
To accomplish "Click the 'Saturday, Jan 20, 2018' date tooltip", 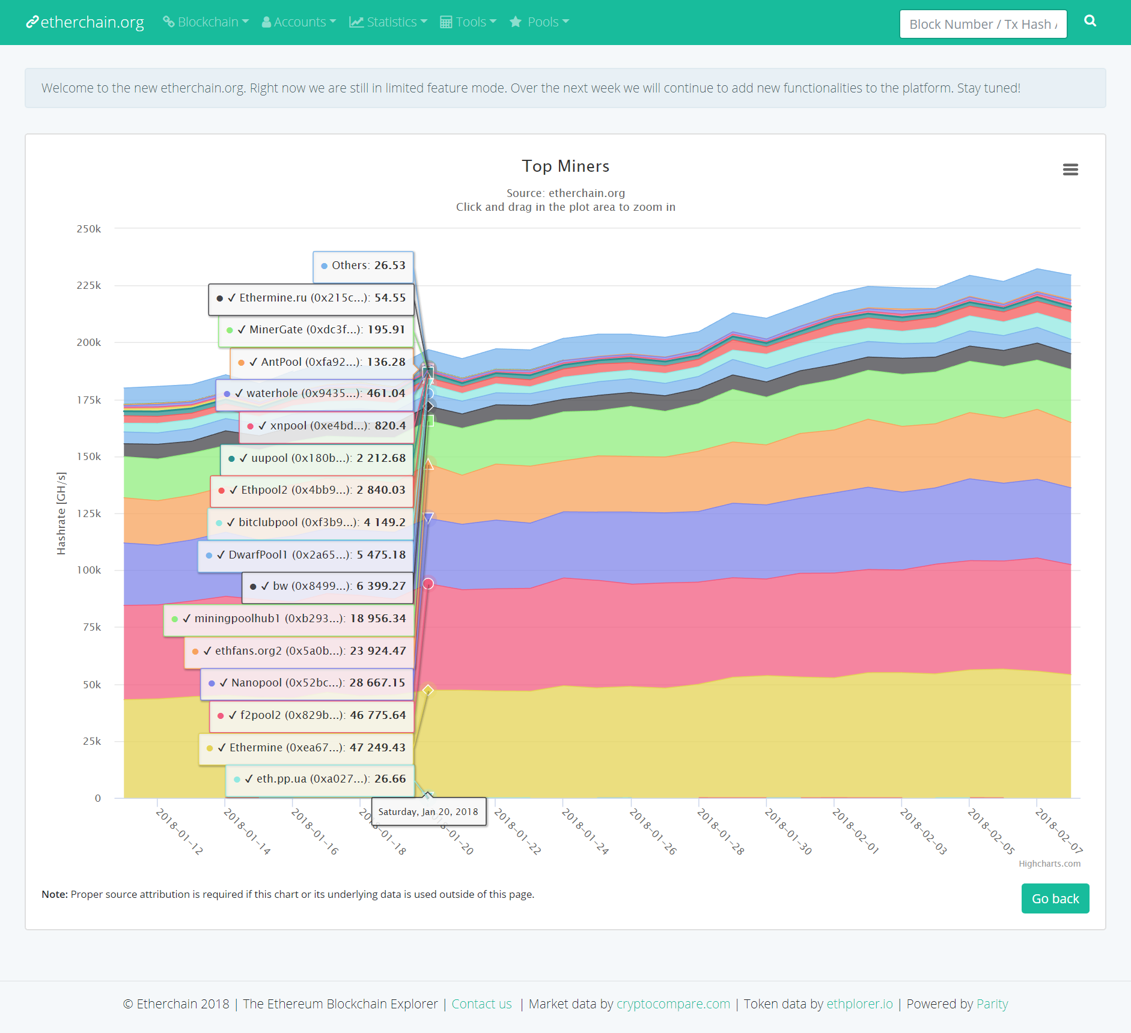I will pos(428,812).
